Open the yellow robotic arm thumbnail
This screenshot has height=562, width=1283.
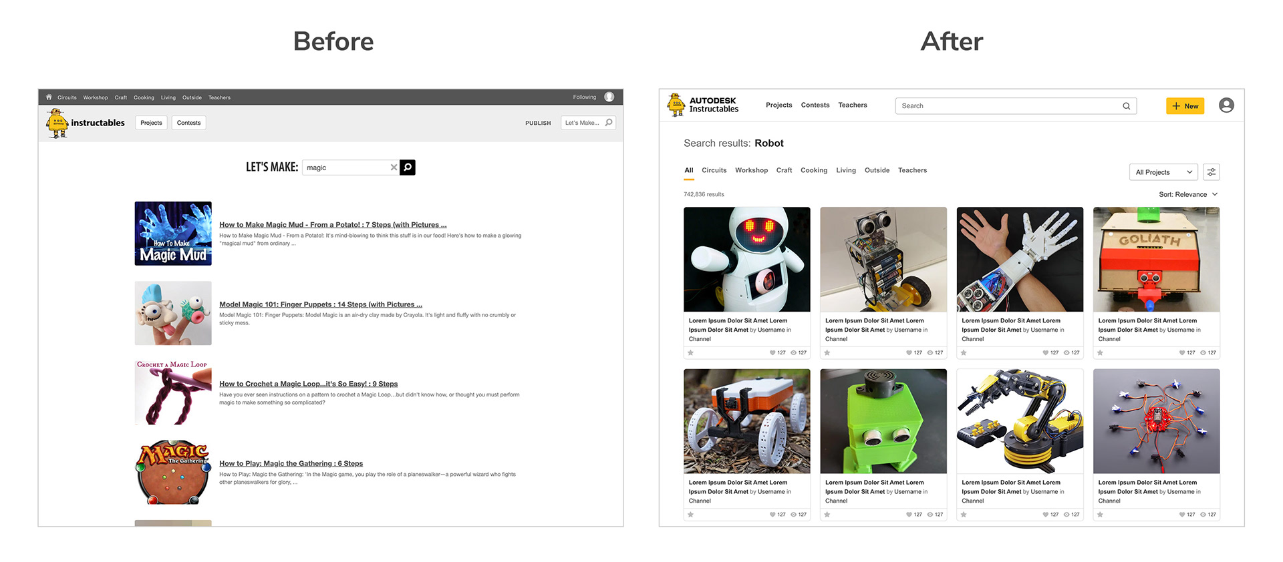pos(1020,421)
